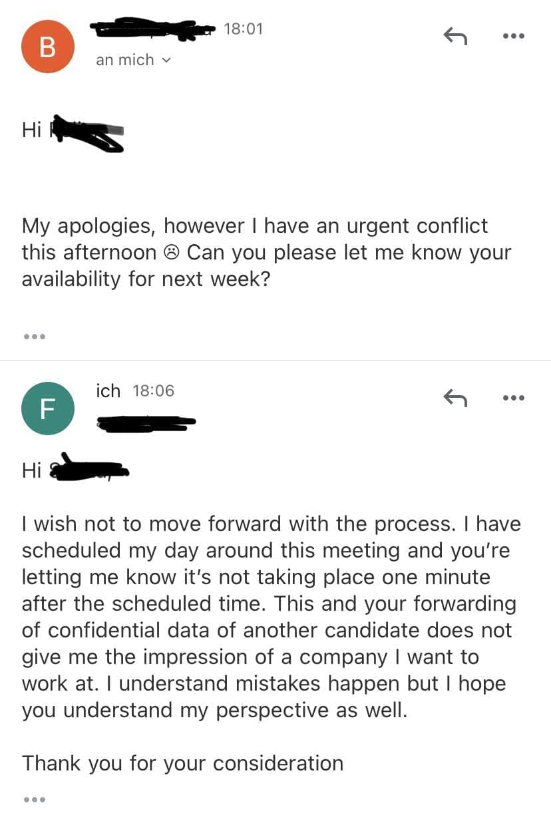Select the orange sender avatar labeled B
The width and height of the screenshot is (551, 825).
click(47, 46)
